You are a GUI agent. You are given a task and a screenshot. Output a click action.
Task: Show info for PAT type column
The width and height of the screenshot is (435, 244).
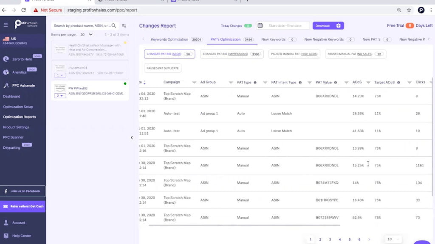(x=255, y=83)
